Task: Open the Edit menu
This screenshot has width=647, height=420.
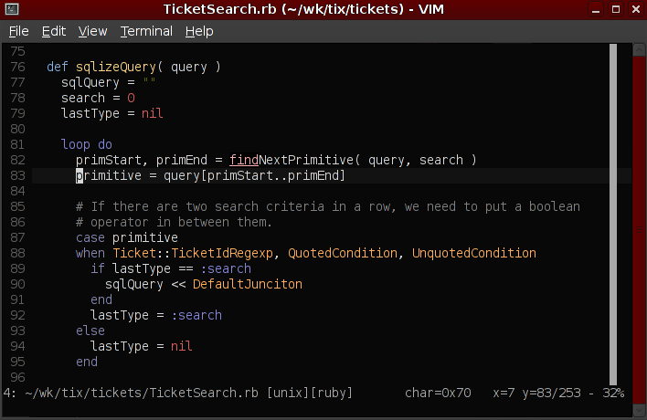Action: tap(54, 31)
